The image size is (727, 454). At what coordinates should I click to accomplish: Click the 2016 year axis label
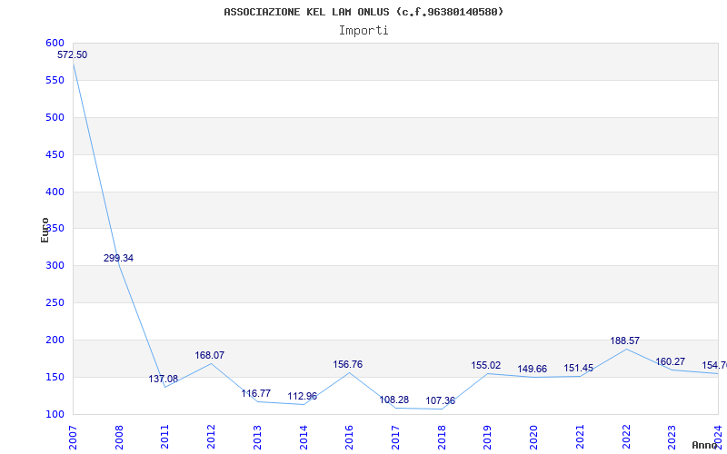click(349, 436)
